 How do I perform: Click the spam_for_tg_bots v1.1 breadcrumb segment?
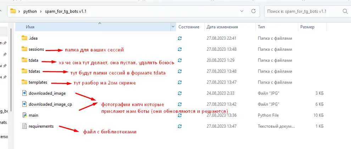click(x=66, y=11)
